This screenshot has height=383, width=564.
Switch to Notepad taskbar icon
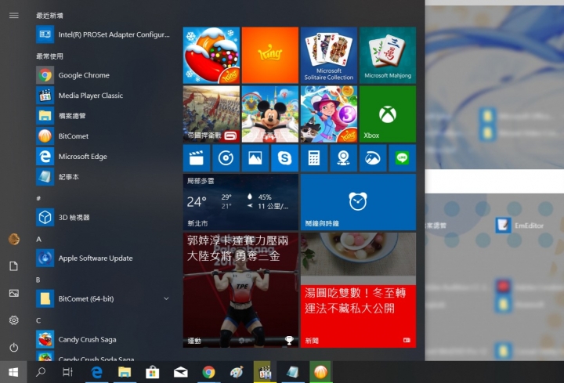point(293,372)
